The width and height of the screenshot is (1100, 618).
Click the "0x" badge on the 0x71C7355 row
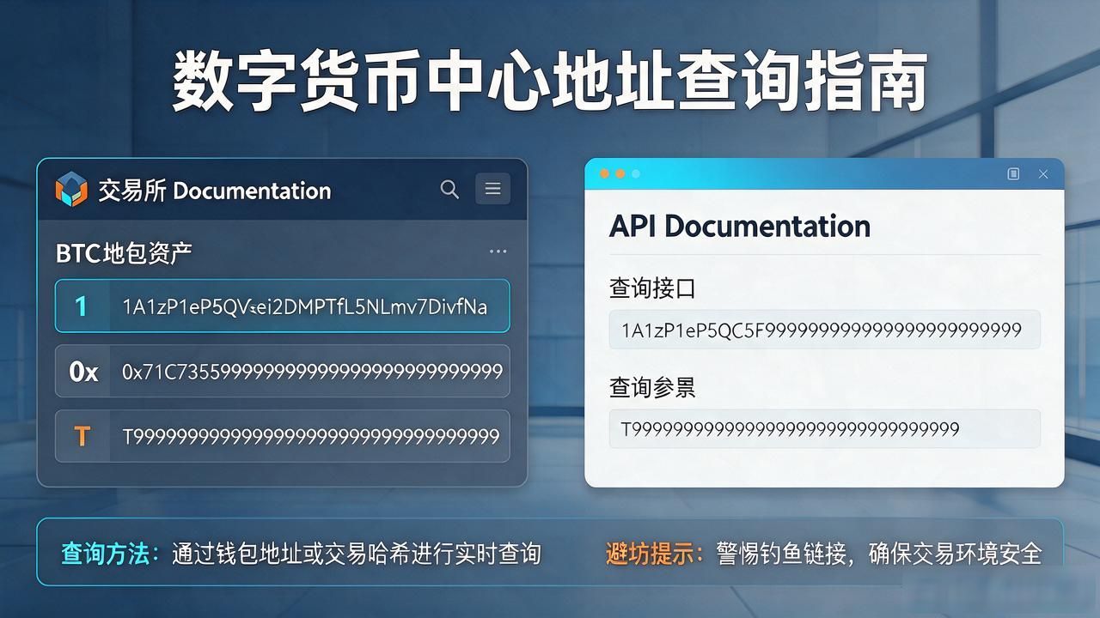click(83, 372)
